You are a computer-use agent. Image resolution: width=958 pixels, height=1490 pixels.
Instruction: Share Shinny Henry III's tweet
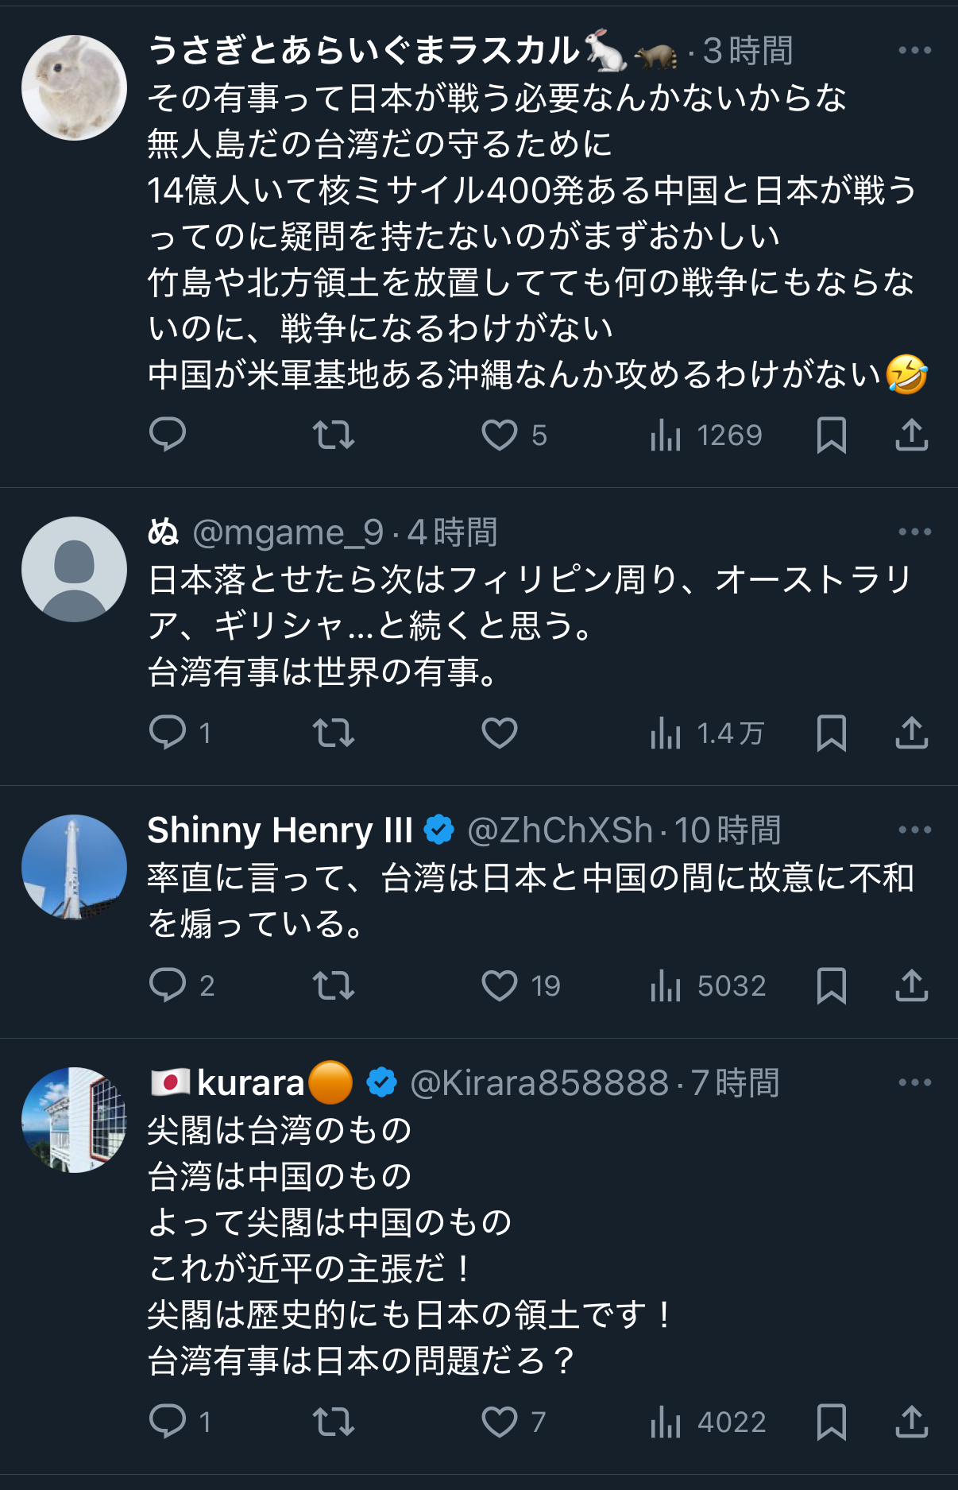(x=911, y=985)
